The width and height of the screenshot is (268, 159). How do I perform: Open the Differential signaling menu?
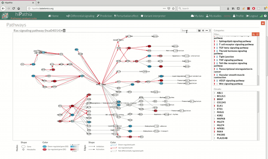click(x=80, y=16)
